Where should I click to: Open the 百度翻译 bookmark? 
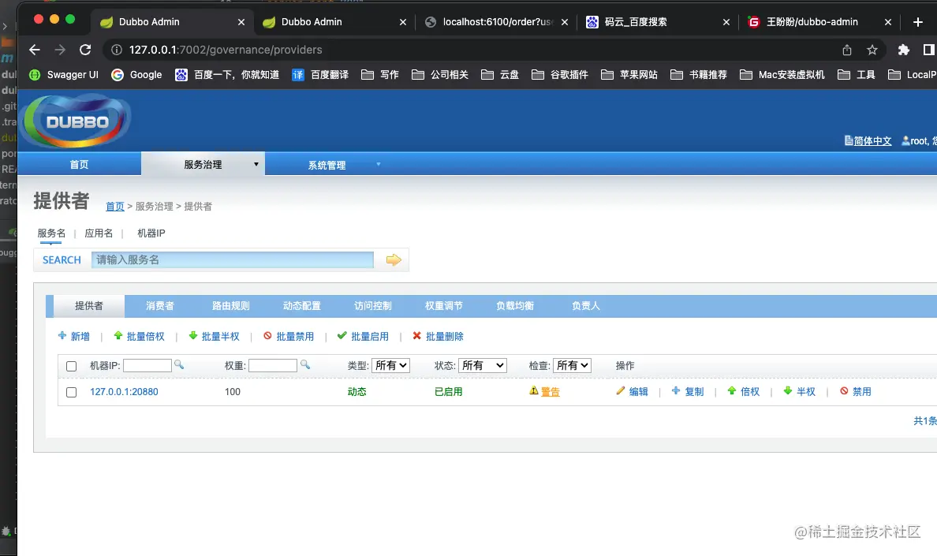320,75
